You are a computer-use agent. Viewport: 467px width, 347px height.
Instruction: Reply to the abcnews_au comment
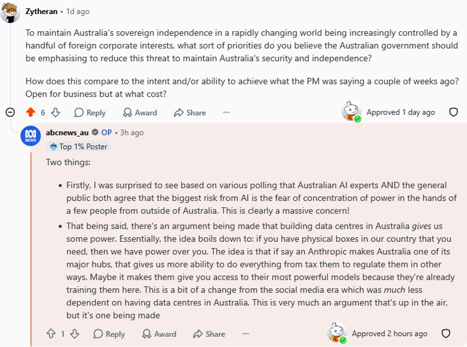109,334
